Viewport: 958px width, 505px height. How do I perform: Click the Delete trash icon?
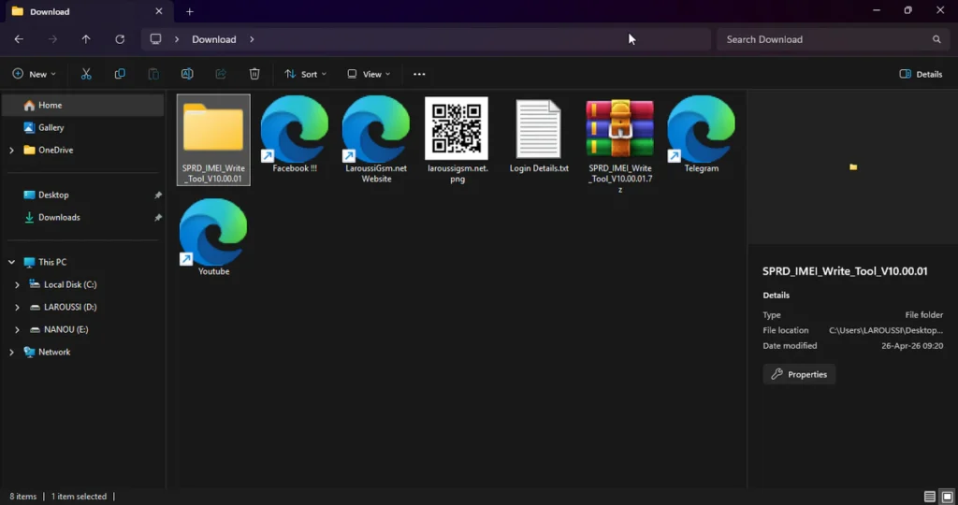254,74
